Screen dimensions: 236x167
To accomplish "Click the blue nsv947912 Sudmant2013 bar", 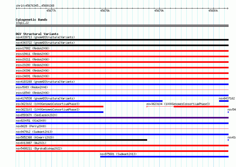I will 122,134.
